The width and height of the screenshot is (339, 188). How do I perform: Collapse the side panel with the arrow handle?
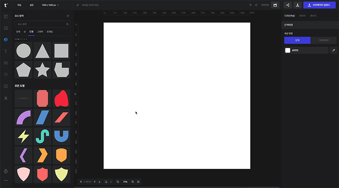[x=75, y=94]
